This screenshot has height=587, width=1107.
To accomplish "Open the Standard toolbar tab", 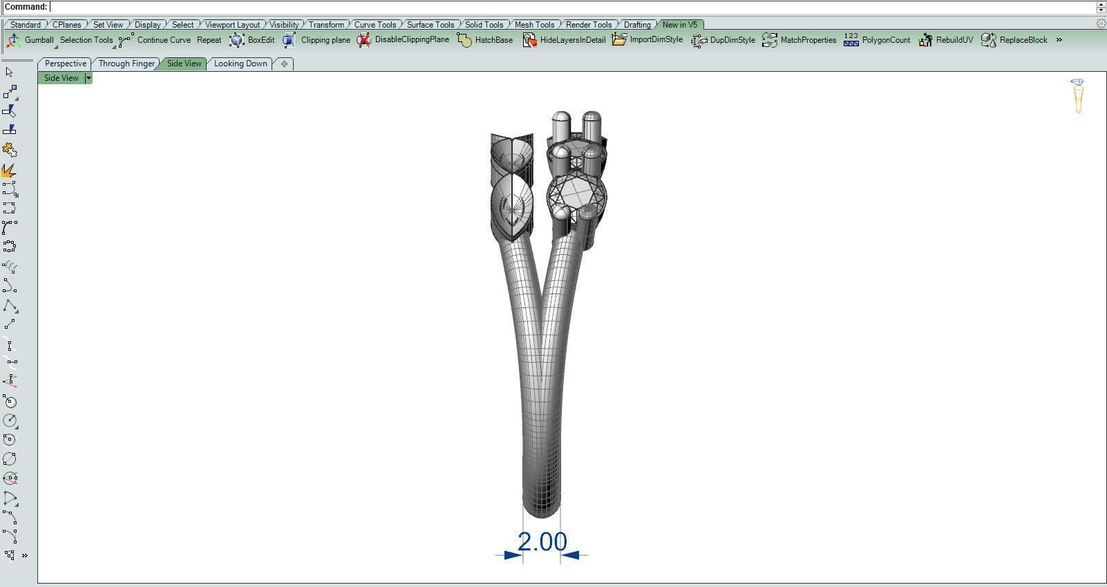I will pos(26,24).
